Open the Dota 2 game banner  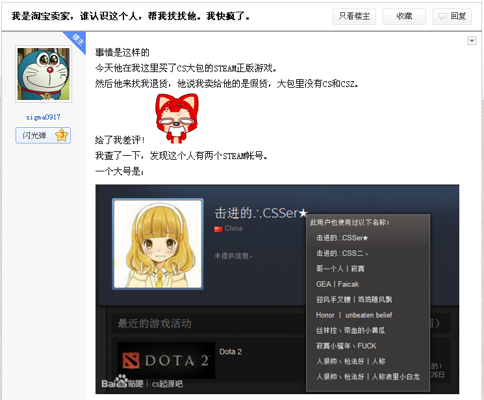[x=166, y=360]
